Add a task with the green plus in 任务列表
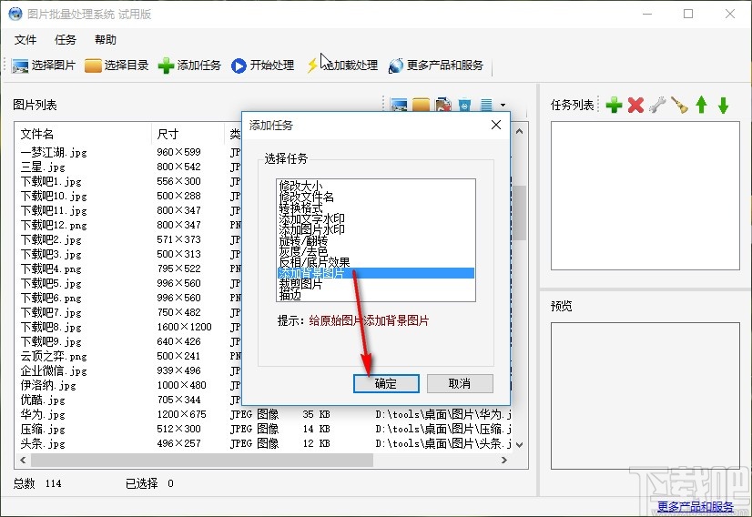752x517 pixels. coord(614,105)
